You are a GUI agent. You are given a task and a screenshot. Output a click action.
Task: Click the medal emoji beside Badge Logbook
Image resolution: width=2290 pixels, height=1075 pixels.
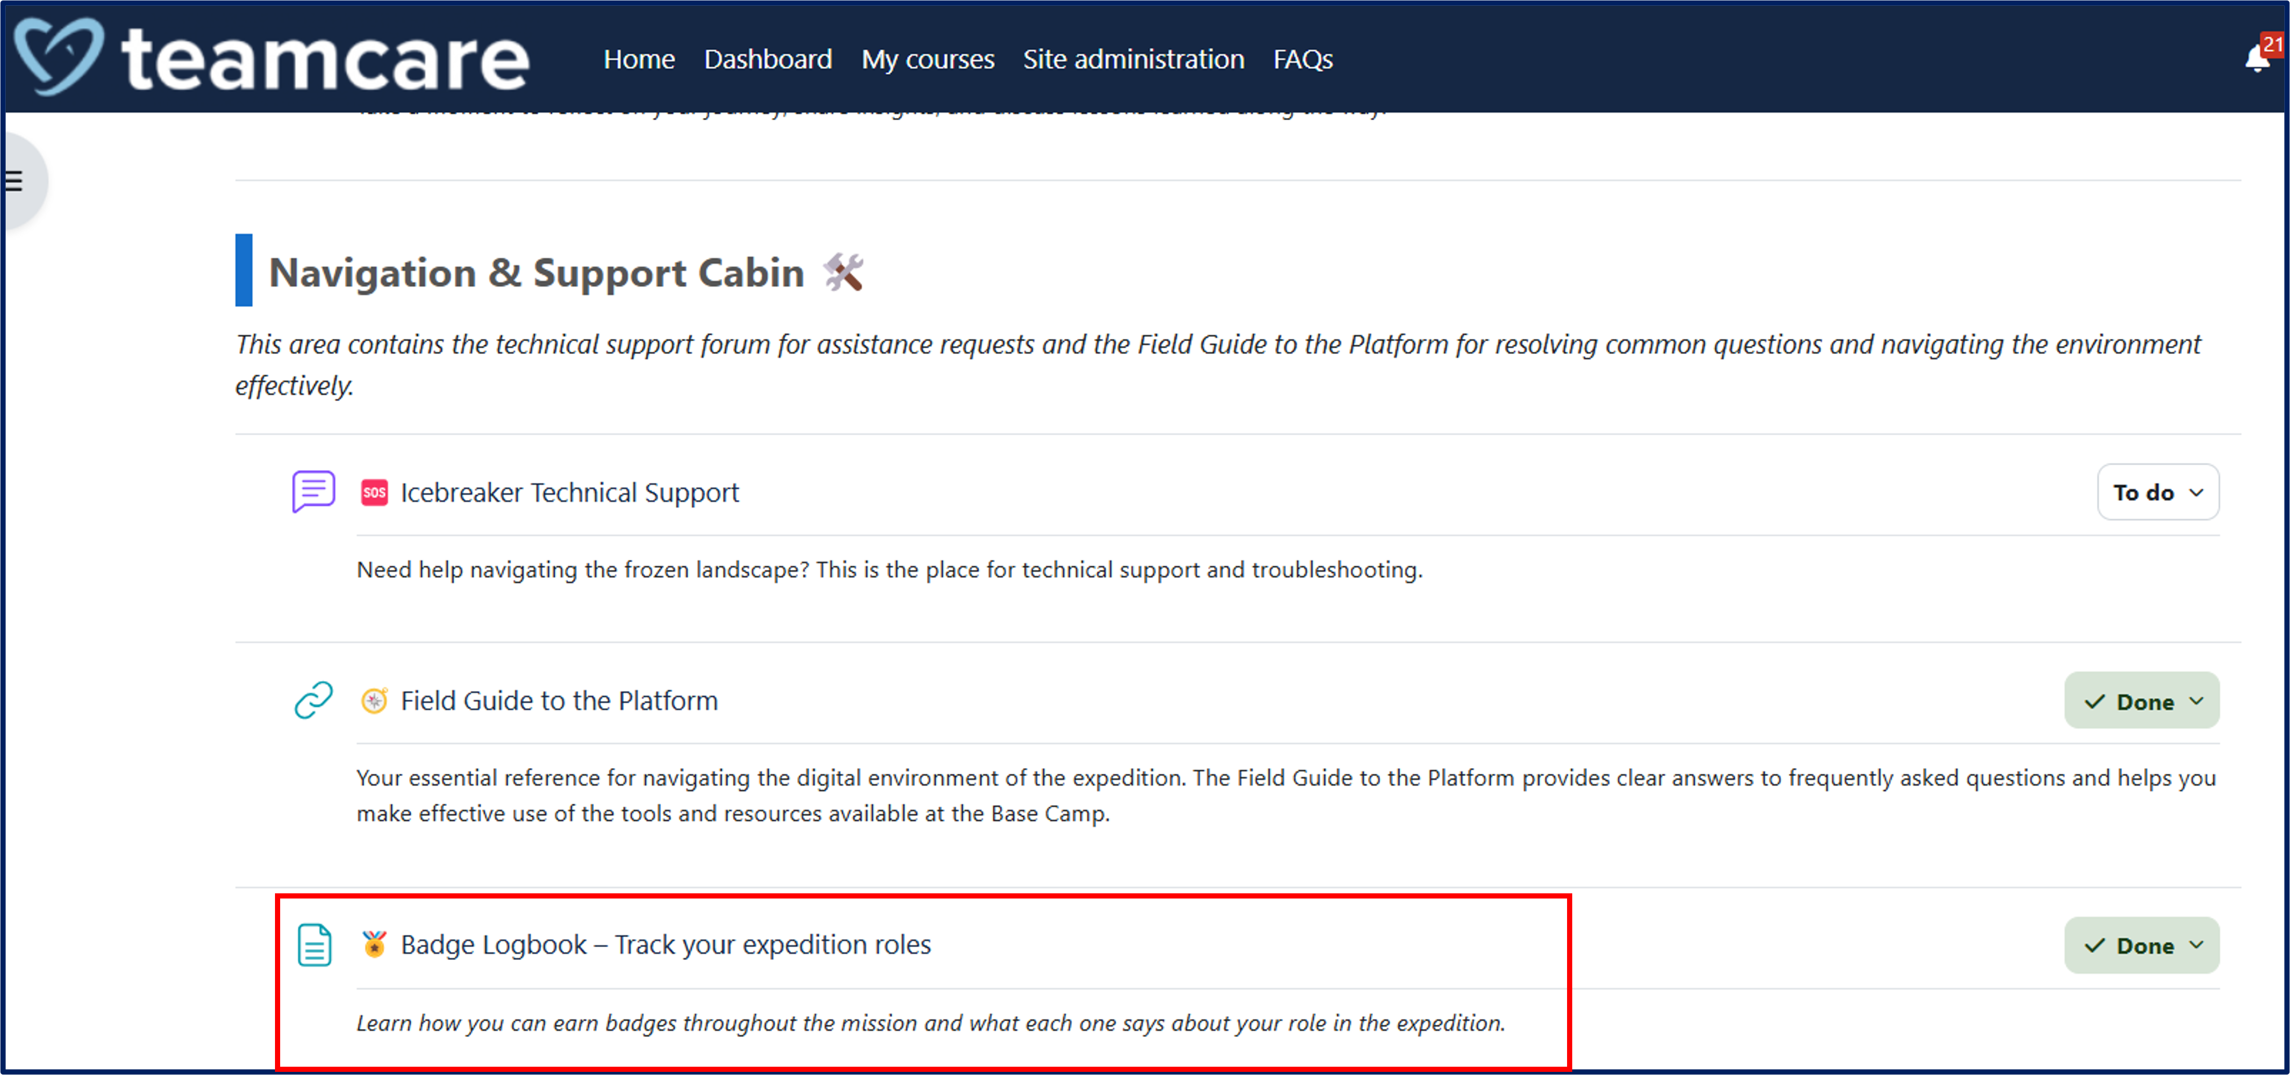pyautogui.click(x=374, y=944)
